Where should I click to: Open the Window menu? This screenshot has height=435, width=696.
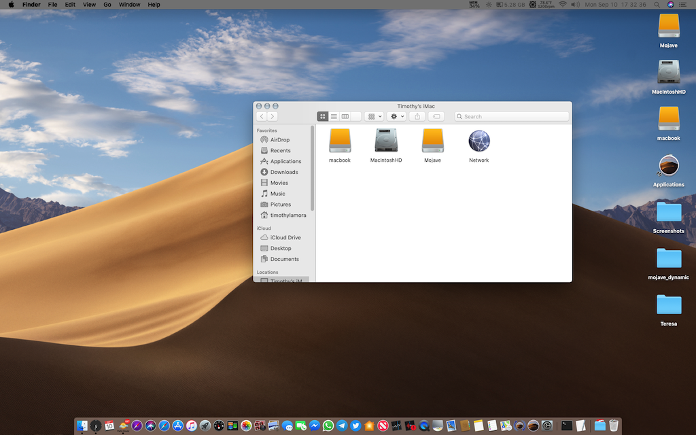[x=129, y=5]
